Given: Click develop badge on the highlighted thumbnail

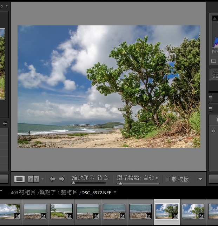Looking at the screenshot, I should click(x=175, y=216).
